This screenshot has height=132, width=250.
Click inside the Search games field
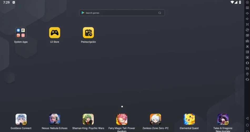(122, 13)
